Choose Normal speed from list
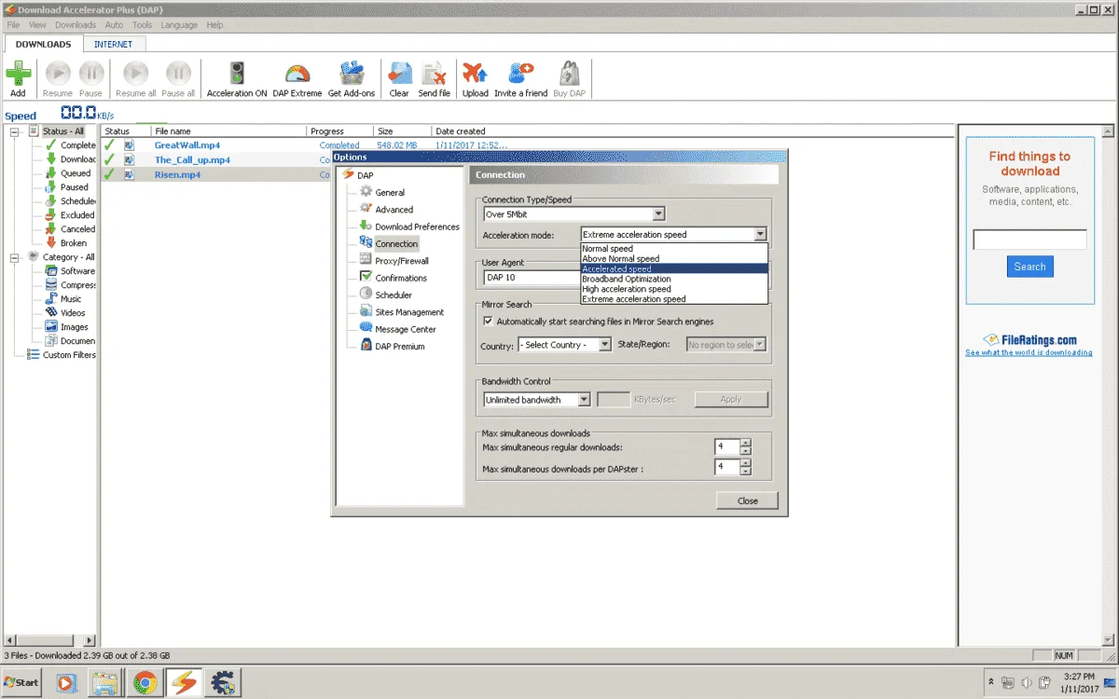 [674, 249]
